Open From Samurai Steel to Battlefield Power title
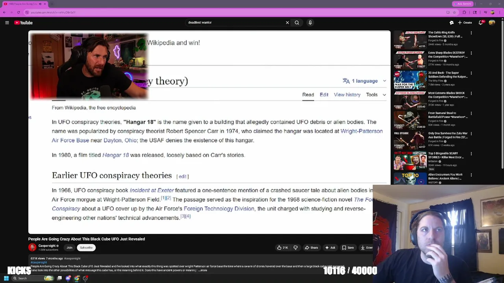The image size is (504, 283). coord(448,115)
